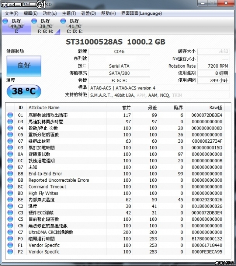Open the 編輯(E) menu
236x266 pixels.
pyautogui.click(x=31, y=13)
